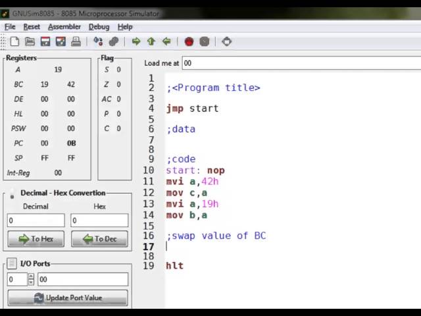
Task: Click the SP register label
Action: coord(18,158)
